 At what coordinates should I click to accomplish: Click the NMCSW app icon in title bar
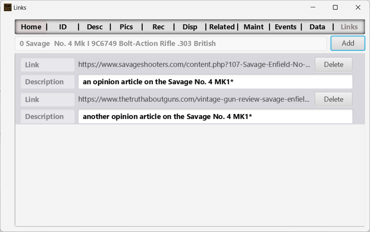pos(8,8)
